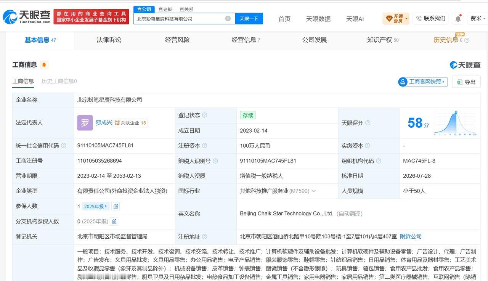Click help icon next to 登记状态
This screenshot has width=488, height=281.
[205, 115]
